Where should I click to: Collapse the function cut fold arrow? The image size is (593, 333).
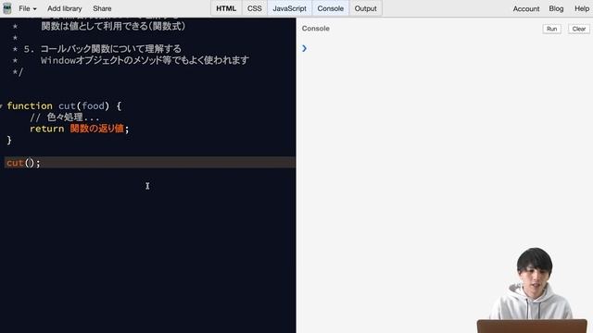coord(2,106)
